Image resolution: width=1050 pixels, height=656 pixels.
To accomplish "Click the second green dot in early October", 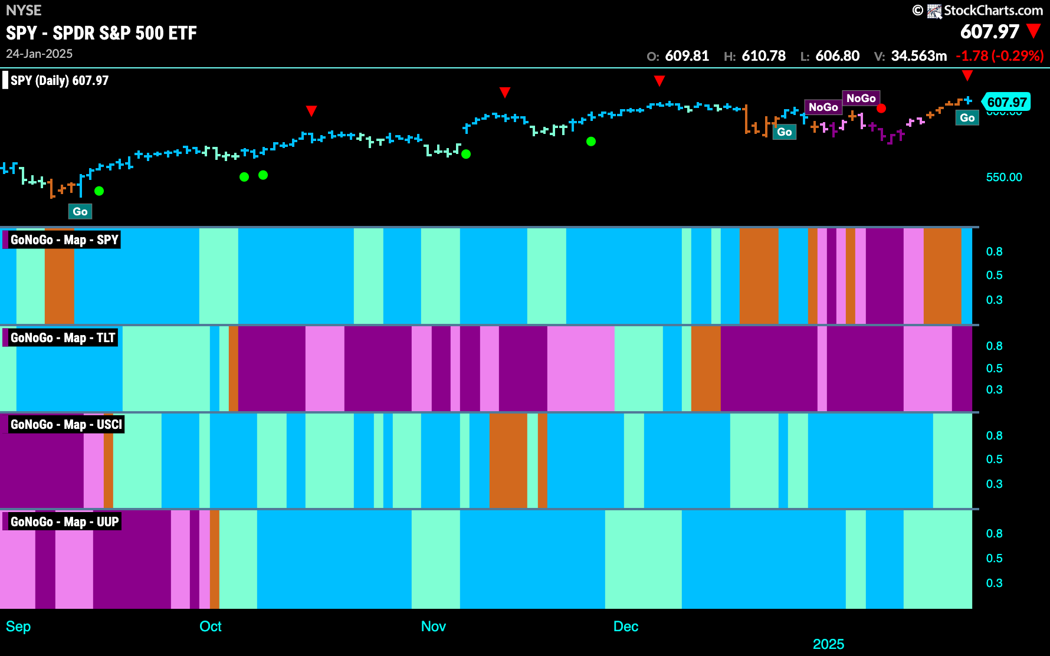I will 263,175.
